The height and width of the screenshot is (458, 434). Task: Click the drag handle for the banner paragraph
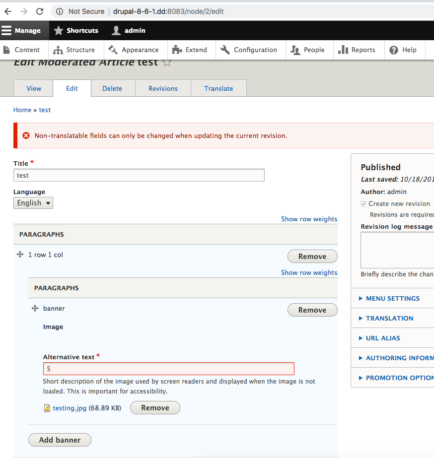tap(34, 308)
